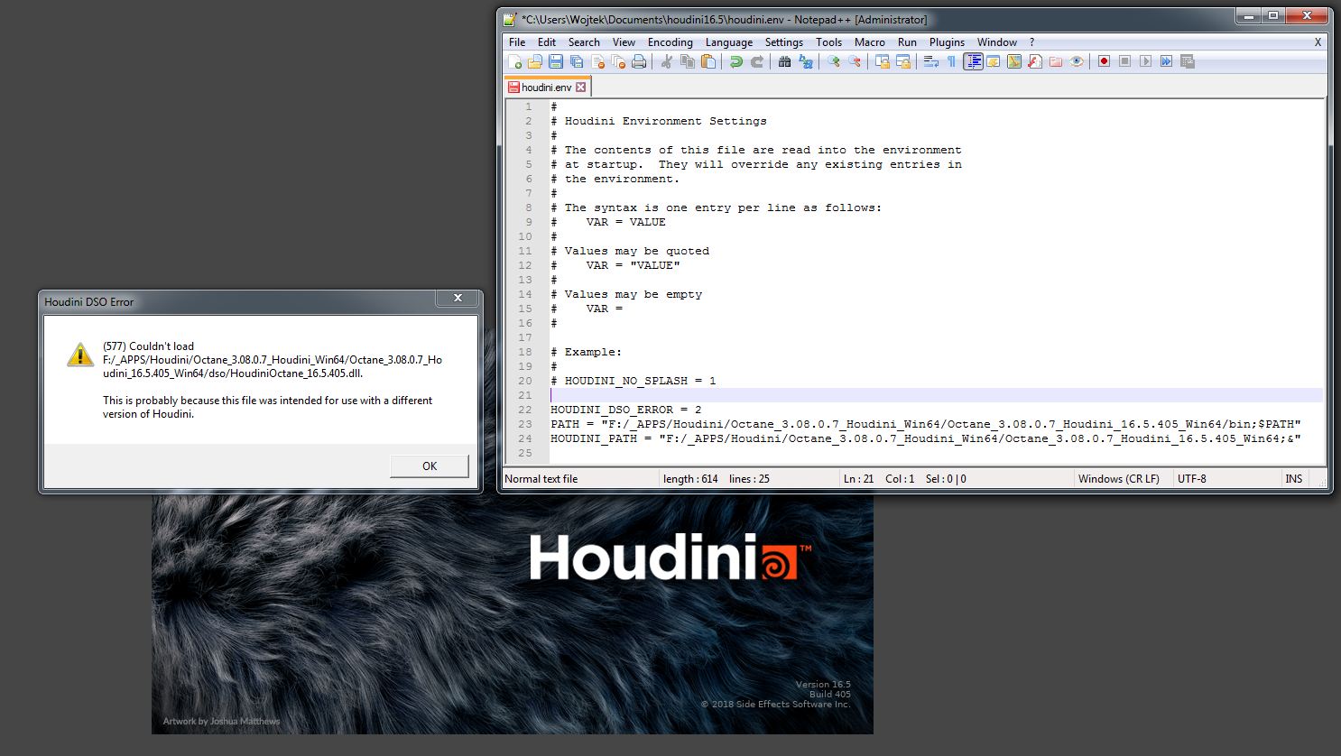This screenshot has width=1341, height=756.
Task: Open the ? help menu
Action: [x=1031, y=42]
